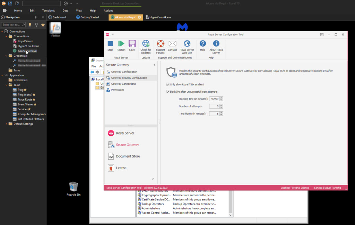
Task: Save the Royal Server configuration
Action: coord(132,46)
